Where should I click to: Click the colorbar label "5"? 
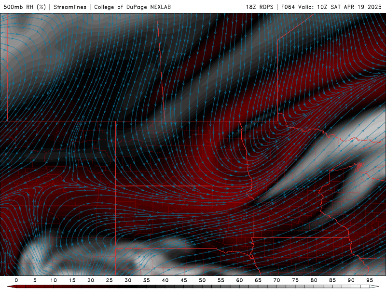coord(35,280)
